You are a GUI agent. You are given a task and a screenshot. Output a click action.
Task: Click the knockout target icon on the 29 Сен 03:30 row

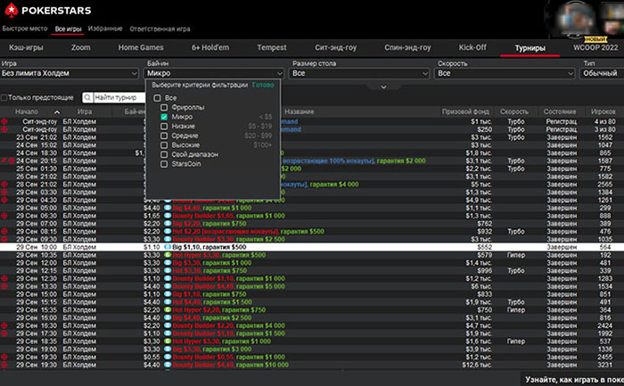(4, 193)
